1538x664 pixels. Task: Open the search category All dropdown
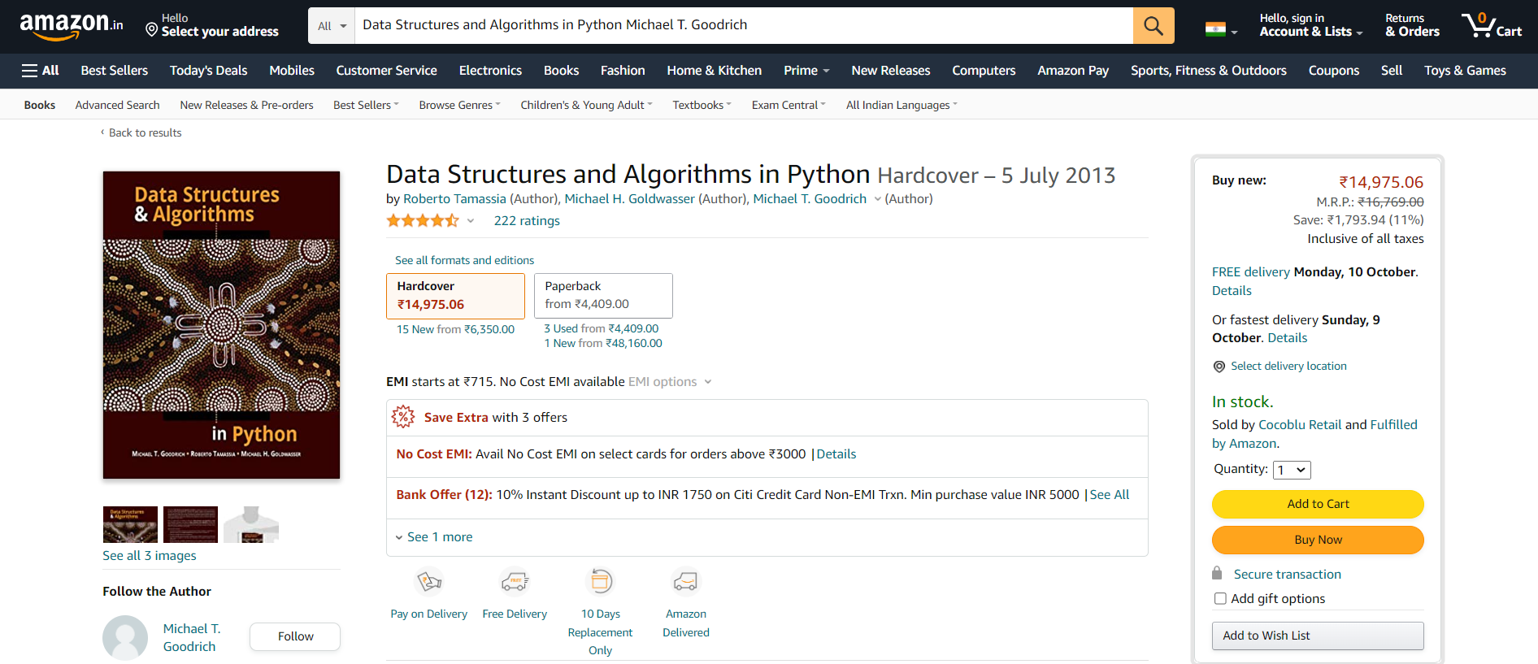[x=332, y=25]
